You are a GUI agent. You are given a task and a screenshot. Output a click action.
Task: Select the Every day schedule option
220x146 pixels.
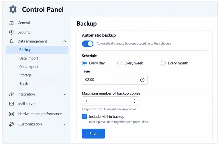84,63
